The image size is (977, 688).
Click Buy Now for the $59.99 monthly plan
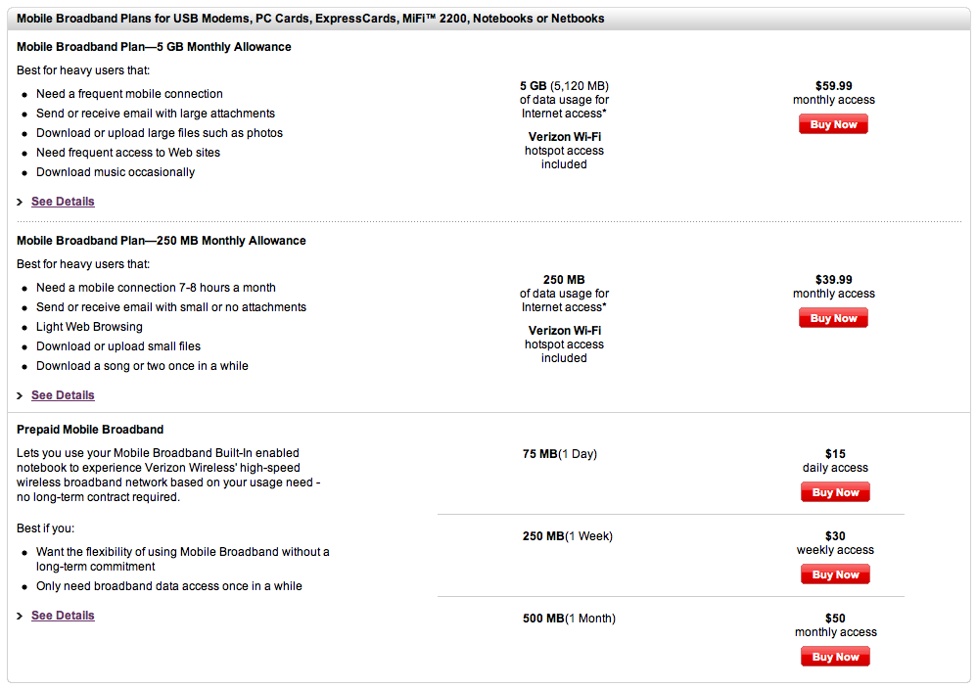[x=833, y=124]
